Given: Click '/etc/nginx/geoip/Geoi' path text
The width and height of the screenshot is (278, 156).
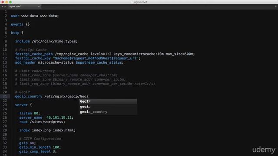Looking at the screenshot, I should point(66,96).
